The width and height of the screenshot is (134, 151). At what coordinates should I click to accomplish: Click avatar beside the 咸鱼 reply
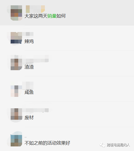[16, 91]
